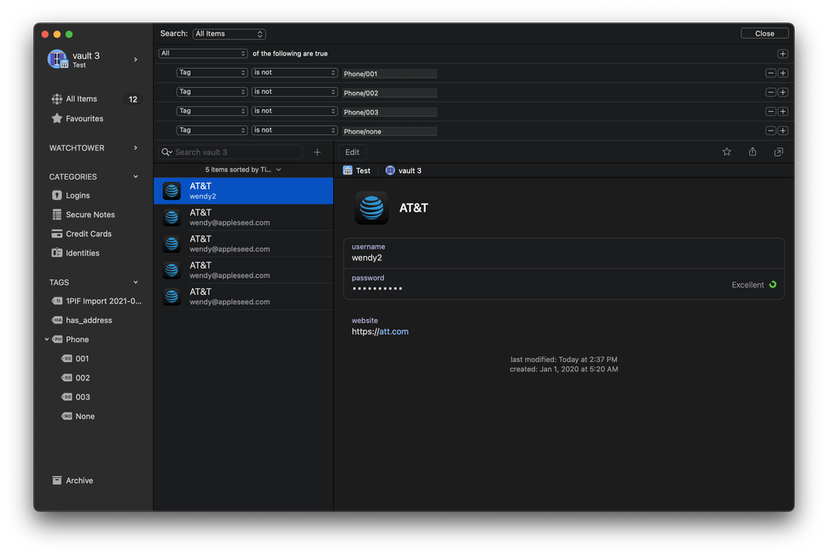
Task: Select Favourites in the sidebar
Action: 84,118
